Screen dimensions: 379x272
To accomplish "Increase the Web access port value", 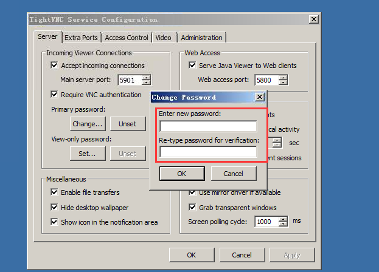I will point(283,78).
